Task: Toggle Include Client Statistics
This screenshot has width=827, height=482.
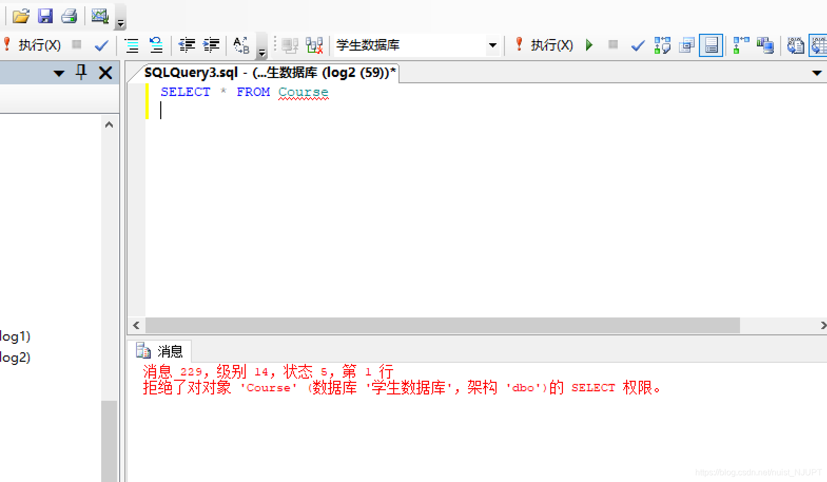Action: [765, 45]
